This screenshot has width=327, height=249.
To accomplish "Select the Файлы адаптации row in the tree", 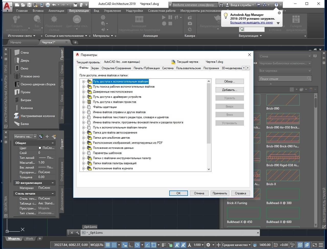I will click(105, 107).
